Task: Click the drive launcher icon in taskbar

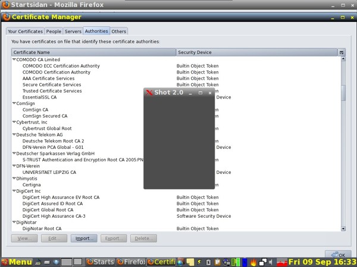Action: [47, 262]
